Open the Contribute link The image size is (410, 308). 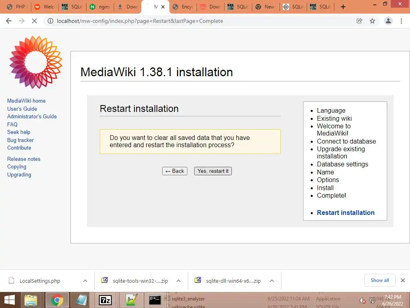click(x=19, y=148)
